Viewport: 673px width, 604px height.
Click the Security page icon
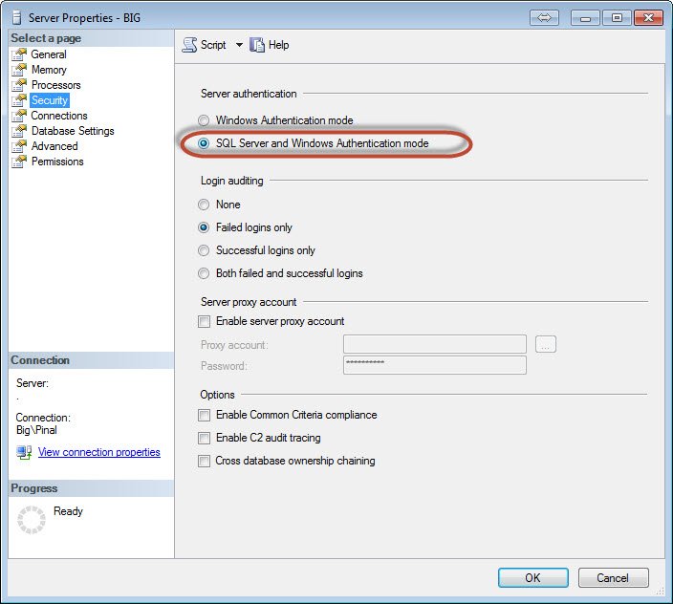pos(19,100)
